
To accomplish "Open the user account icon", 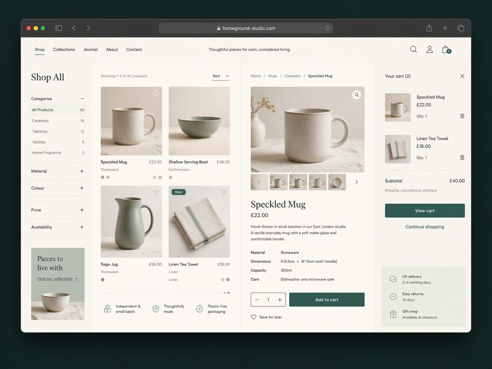I will (430, 49).
